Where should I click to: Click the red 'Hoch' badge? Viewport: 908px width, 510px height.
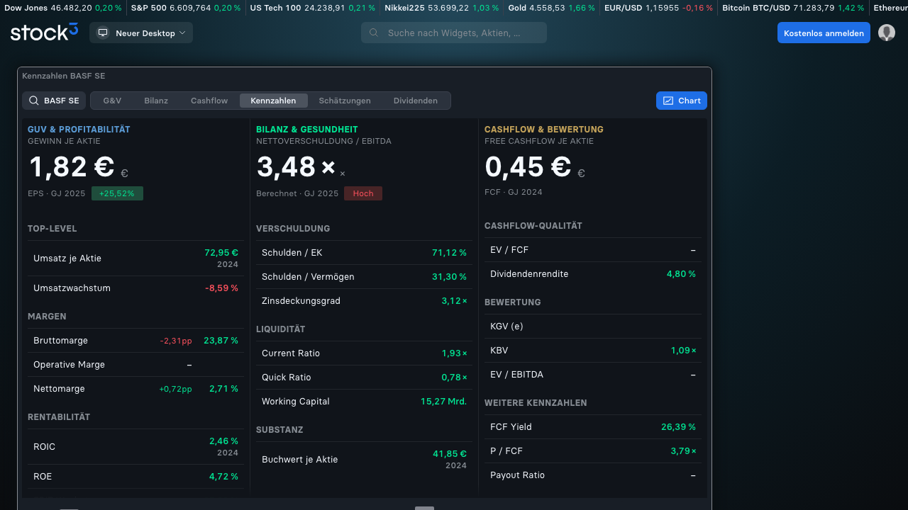coord(363,193)
